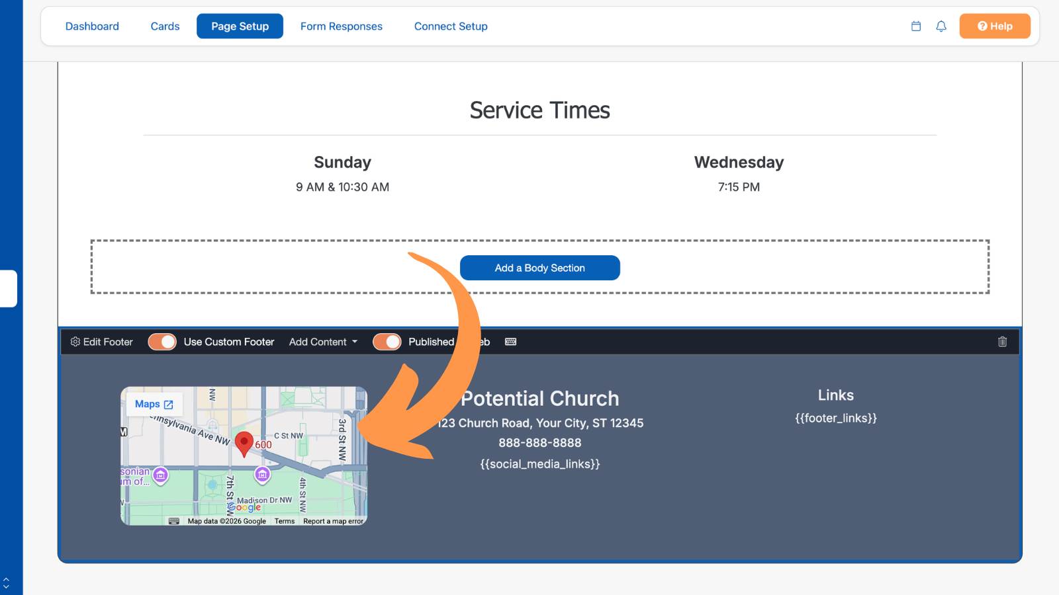Go to the Dashboard tab
1059x595 pixels.
pos(92,26)
